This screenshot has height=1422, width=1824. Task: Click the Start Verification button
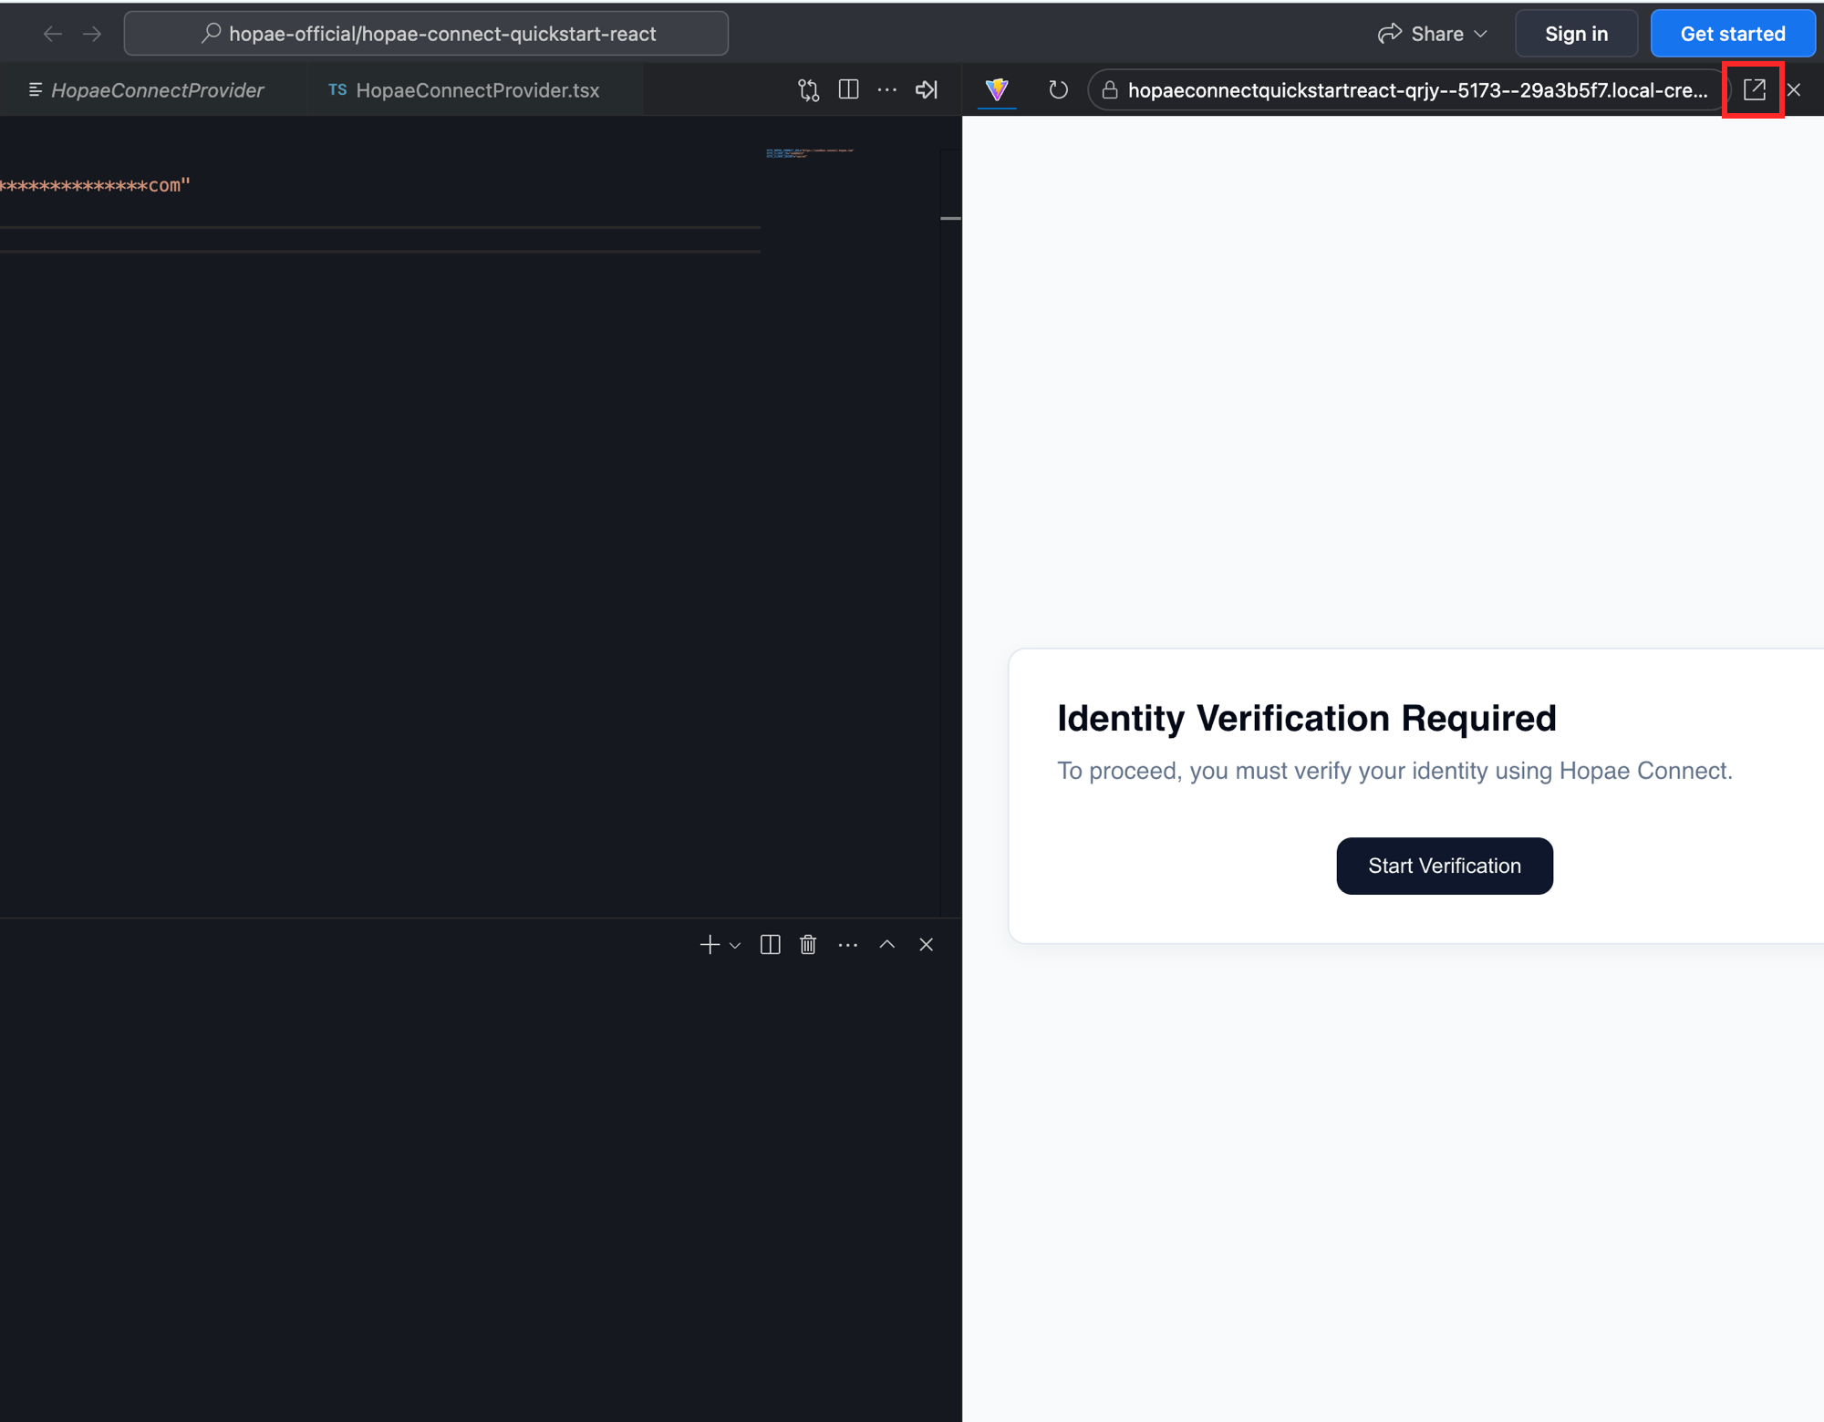pyautogui.click(x=1444, y=866)
